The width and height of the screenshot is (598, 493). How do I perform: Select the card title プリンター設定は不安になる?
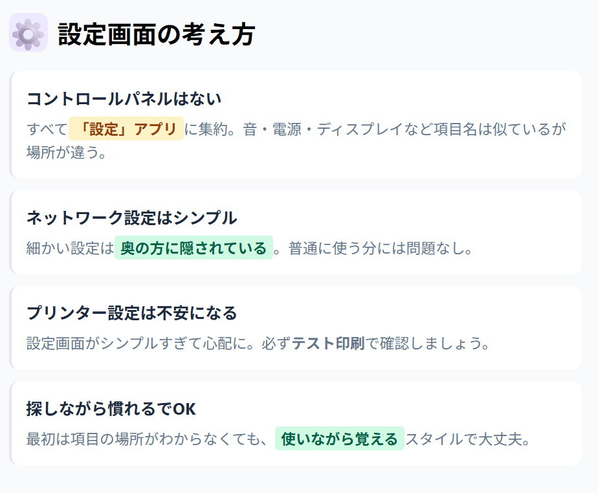(x=131, y=313)
